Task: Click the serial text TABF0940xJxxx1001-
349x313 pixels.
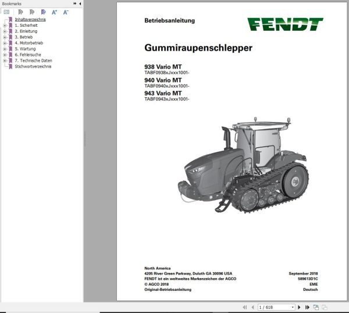Action: pyautogui.click(x=167, y=86)
